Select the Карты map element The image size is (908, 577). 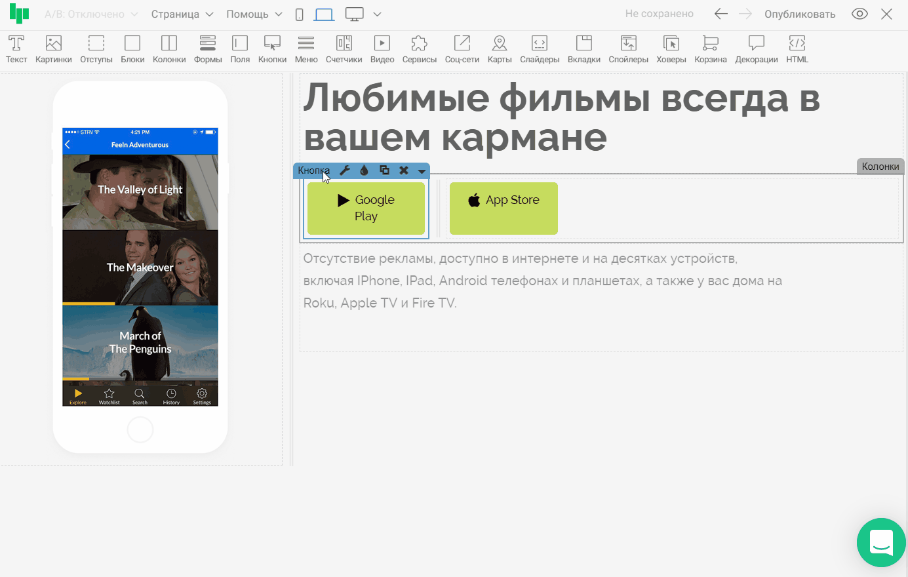pyautogui.click(x=500, y=49)
